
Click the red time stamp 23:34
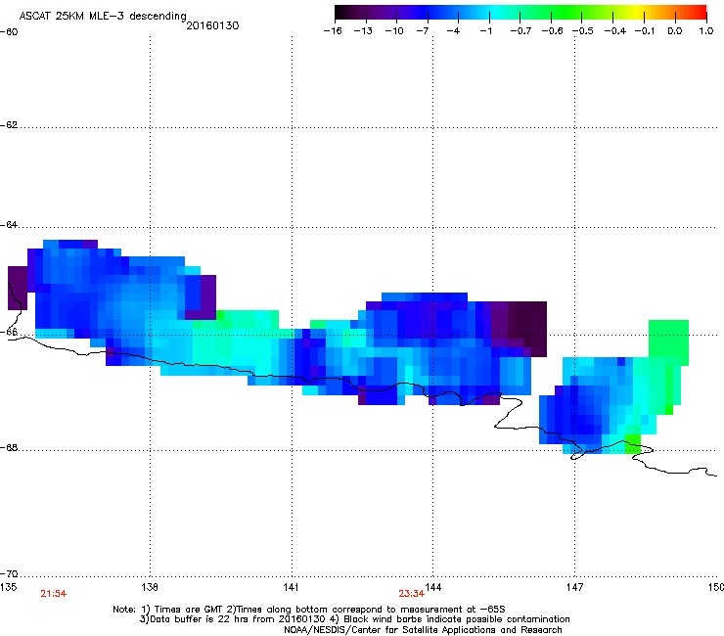[x=411, y=594]
